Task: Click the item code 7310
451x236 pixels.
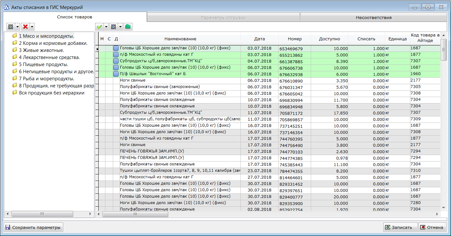Action: coord(425,171)
